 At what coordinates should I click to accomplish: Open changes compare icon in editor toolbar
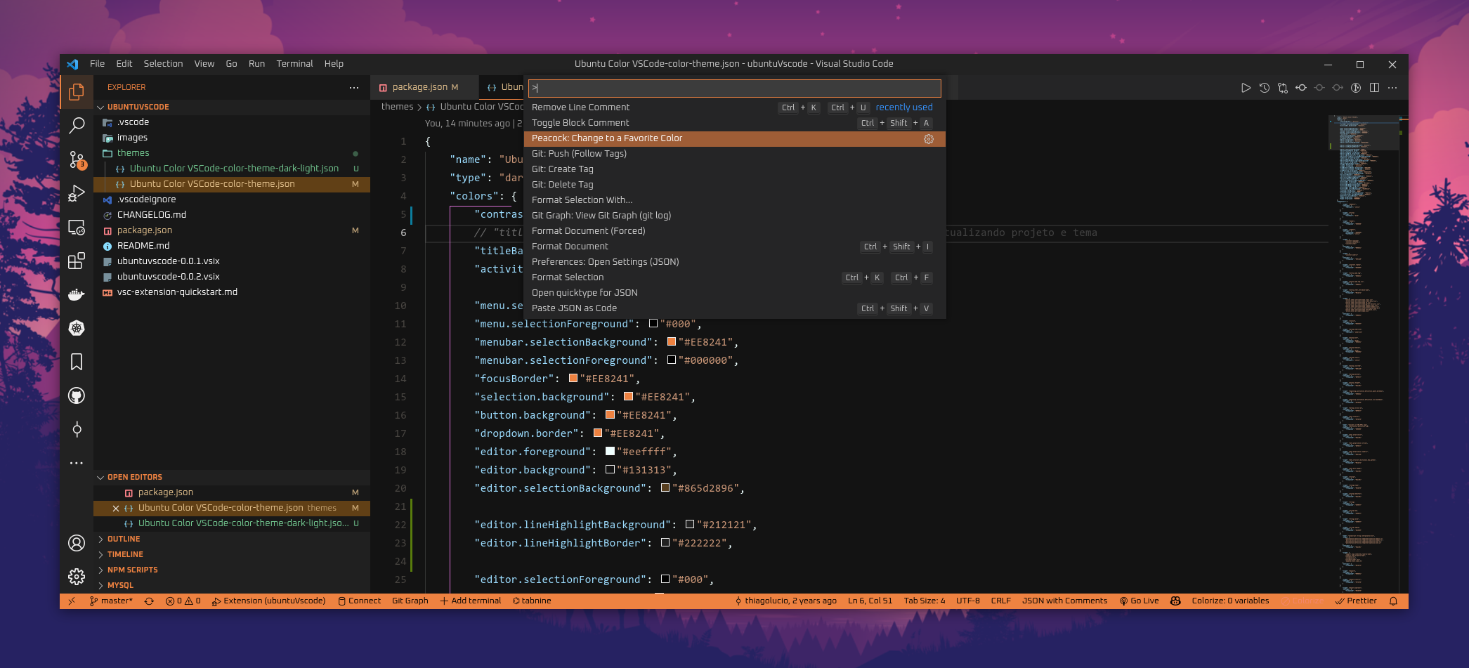pos(1283,88)
